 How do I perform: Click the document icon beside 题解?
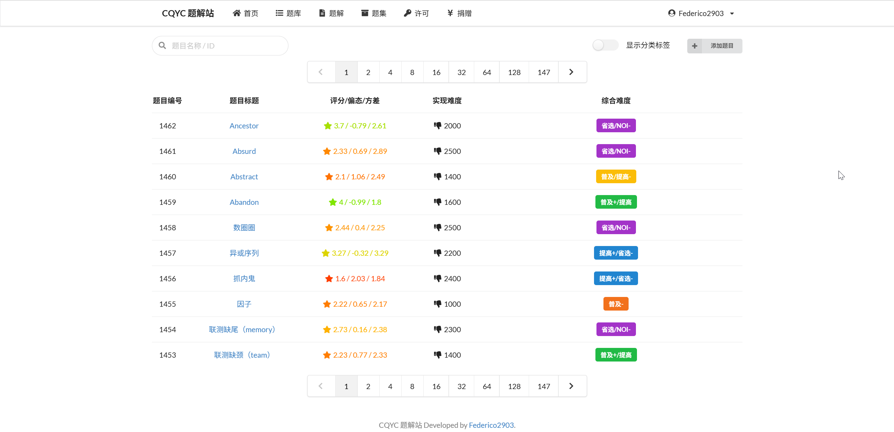coord(322,13)
